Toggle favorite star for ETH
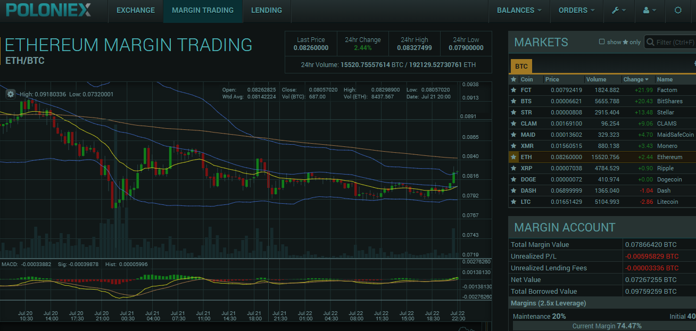 tap(513, 157)
